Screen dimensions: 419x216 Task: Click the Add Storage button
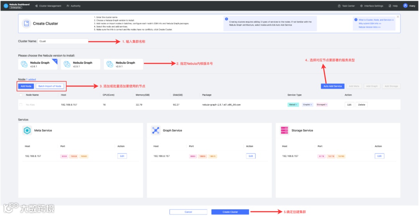391,86
